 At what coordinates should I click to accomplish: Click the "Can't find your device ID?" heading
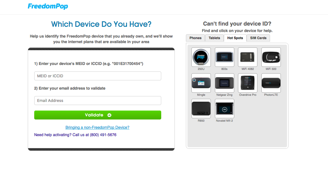237,24
